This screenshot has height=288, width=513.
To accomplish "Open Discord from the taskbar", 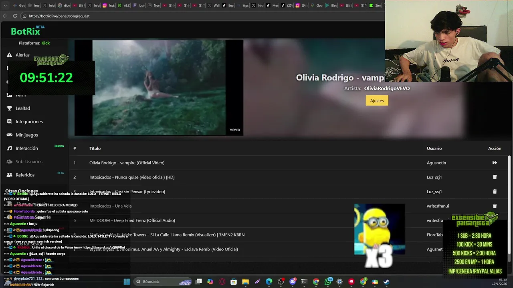I will [x=293, y=282].
